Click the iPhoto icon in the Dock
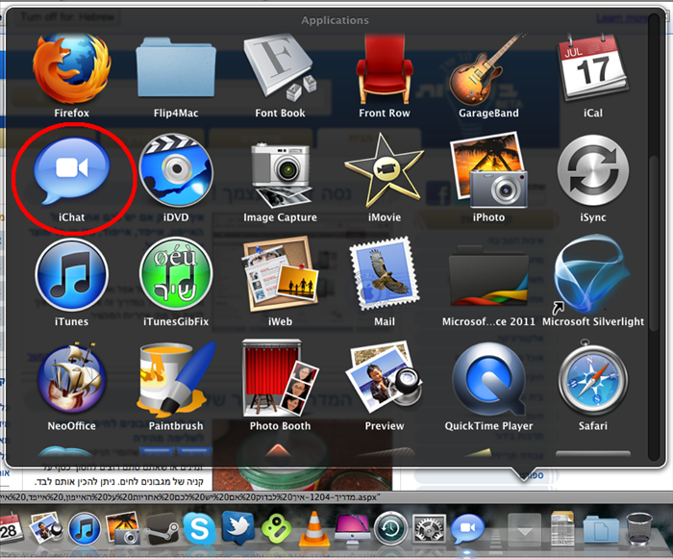Viewport: 673px width, 559px height. tap(122, 528)
